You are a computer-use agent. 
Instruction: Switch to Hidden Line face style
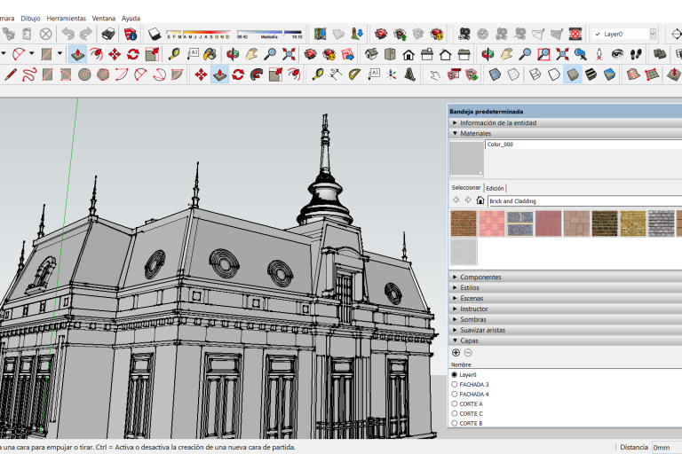click(x=554, y=74)
